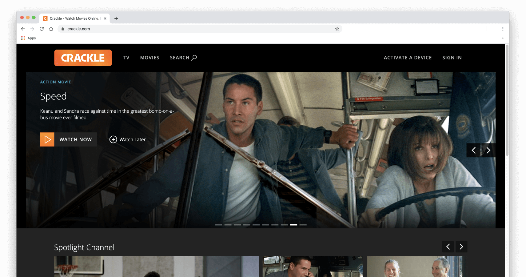This screenshot has height=277, width=526.
Task: Advance Spotlight Channel with right arrow
Action: [x=461, y=247]
